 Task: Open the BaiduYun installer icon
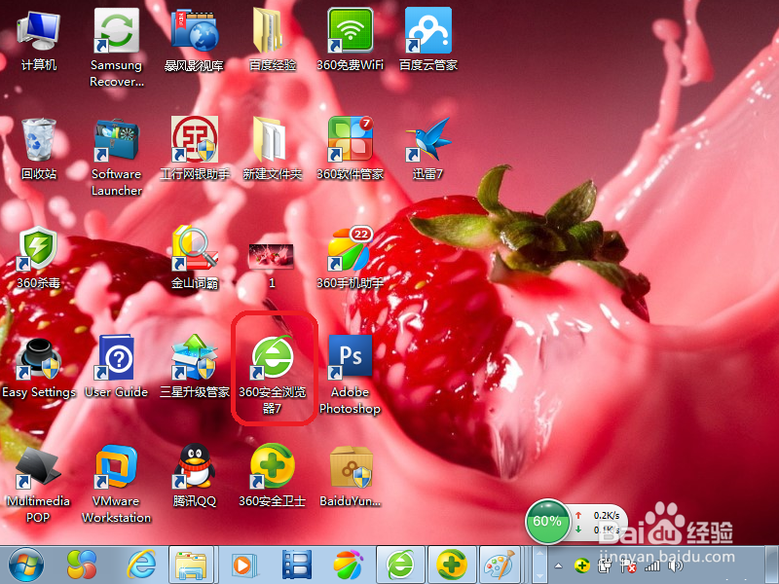(x=351, y=477)
